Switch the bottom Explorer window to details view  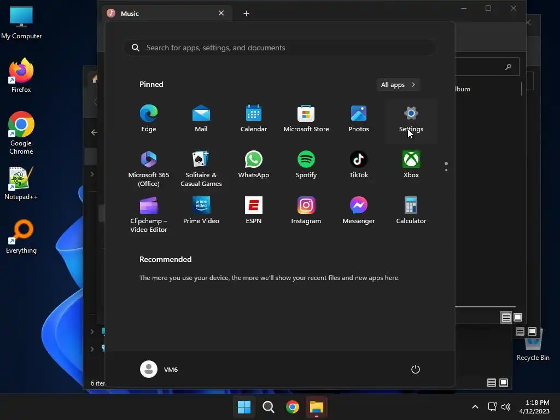click(492, 383)
